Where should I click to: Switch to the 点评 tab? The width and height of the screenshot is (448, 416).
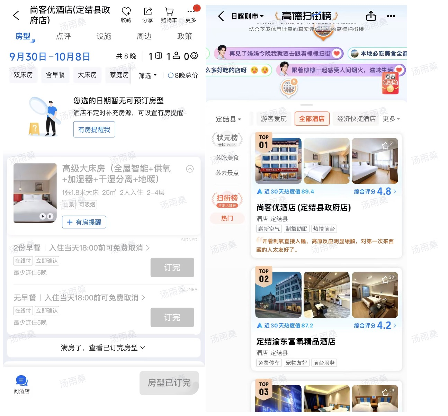click(63, 36)
